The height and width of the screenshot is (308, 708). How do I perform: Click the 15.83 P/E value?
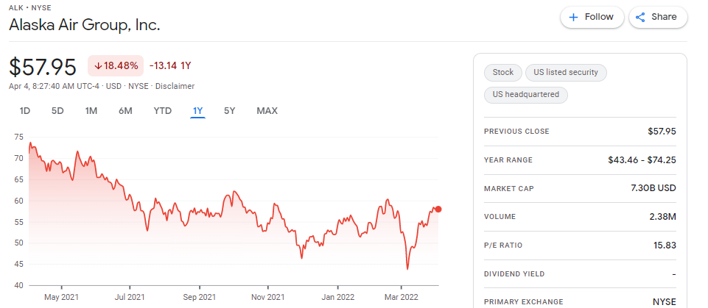(x=664, y=246)
